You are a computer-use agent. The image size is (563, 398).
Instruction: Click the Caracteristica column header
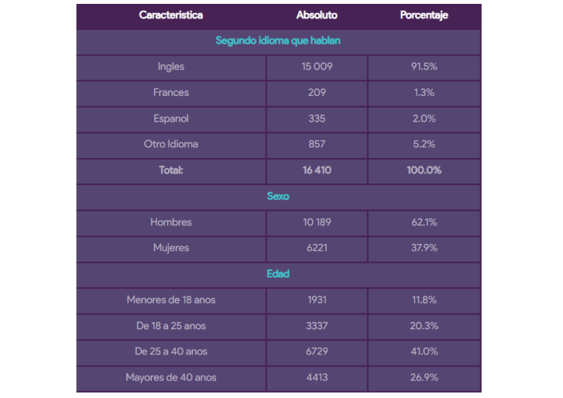click(171, 15)
